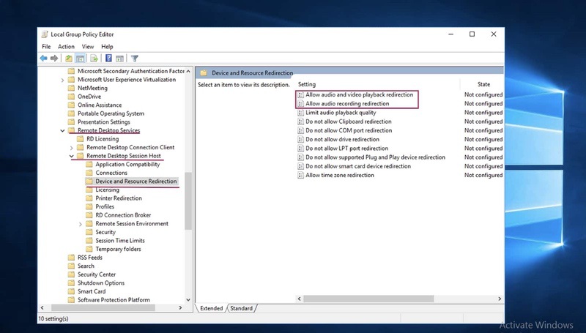Click settings list horizontal scrollbar thumb
The height and width of the screenshot is (333, 586).
click(368, 299)
